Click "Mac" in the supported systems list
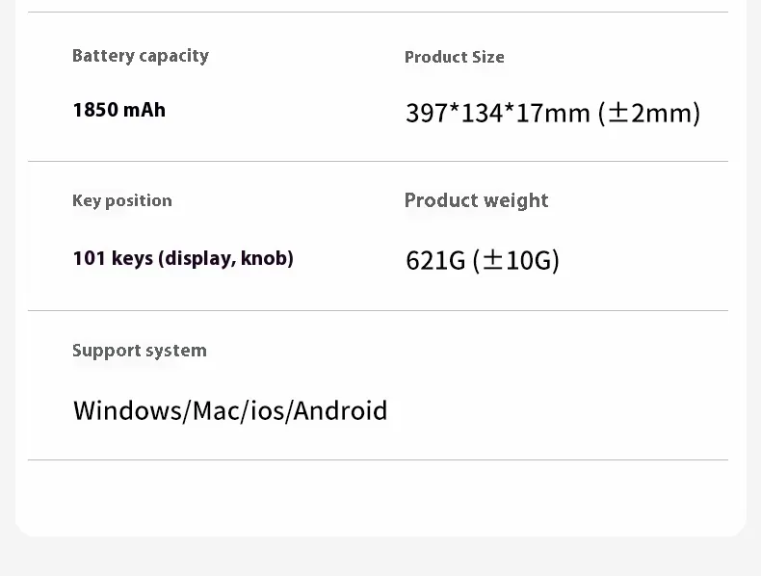Screen dimensions: 761x576 click(x=216, y=411)
